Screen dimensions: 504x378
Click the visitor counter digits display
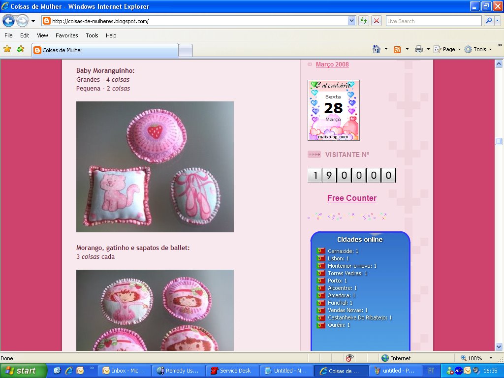click(352, 175)
